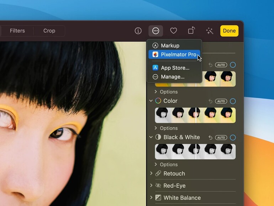The image size is (274, 206).
Task: Toggle the Color adjustment circle on
Action: [x=233, y=101]
